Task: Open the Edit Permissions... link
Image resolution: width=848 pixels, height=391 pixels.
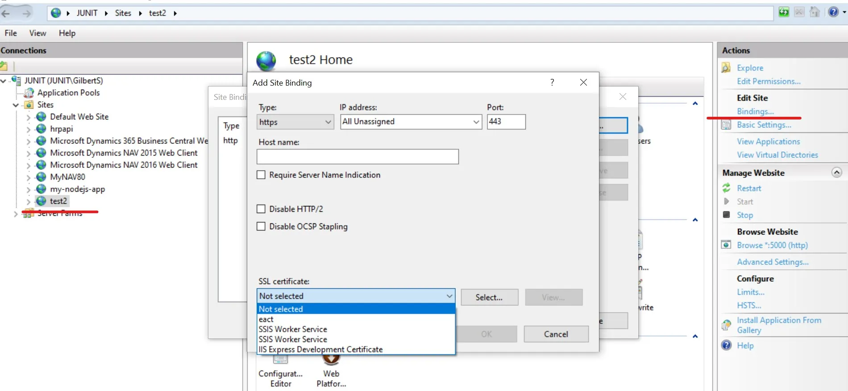Action: click(769, 81)
